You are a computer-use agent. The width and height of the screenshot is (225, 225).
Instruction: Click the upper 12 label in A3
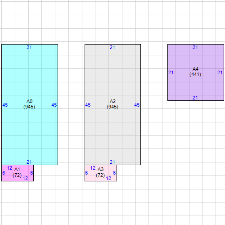point(93,168)
